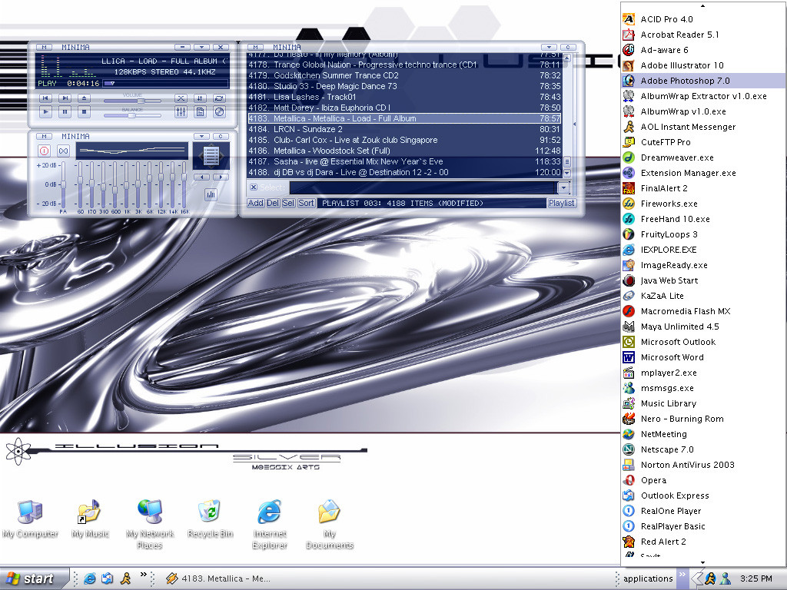This screenshot has width=787, height=590.
Task: Click the Nero - Burning Rom icon in the applications menu
Action: pyautogui.click(x=629, y=419)
